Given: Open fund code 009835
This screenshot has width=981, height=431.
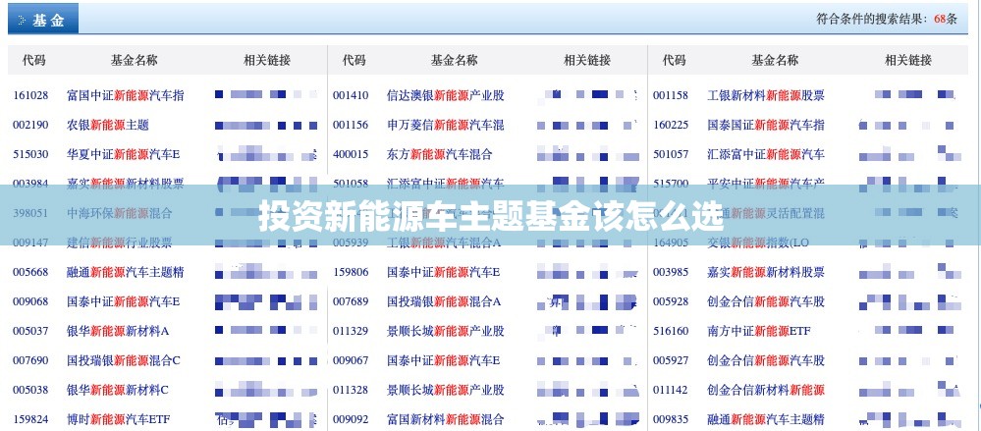Looking at the screenshot, I should click(x=671, y=419).
